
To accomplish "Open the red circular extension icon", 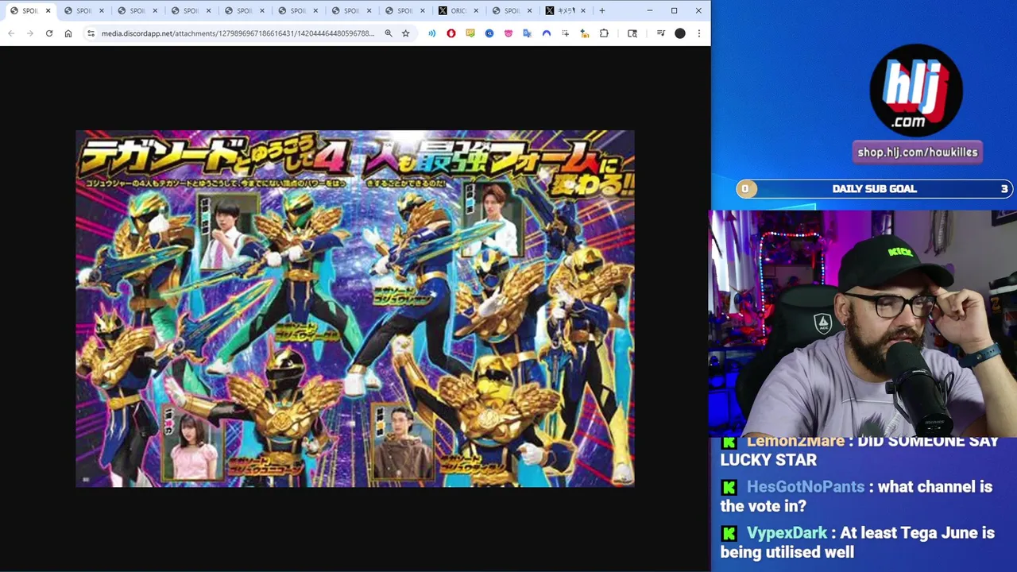I will pos(451,33).
